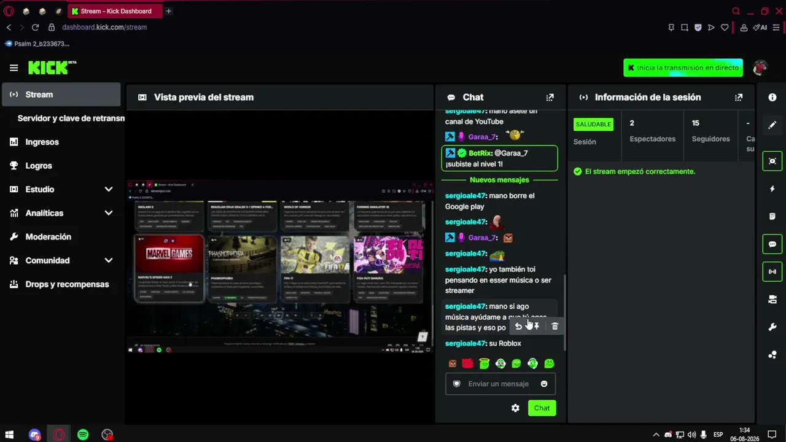Viewport: 786px width, 442px height.
Task: Click the three-dots cluster icon in right rail
Action: click(772, 355)
